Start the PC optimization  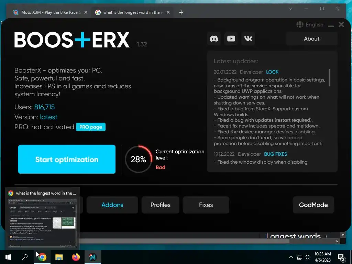[x=67, y=159]
